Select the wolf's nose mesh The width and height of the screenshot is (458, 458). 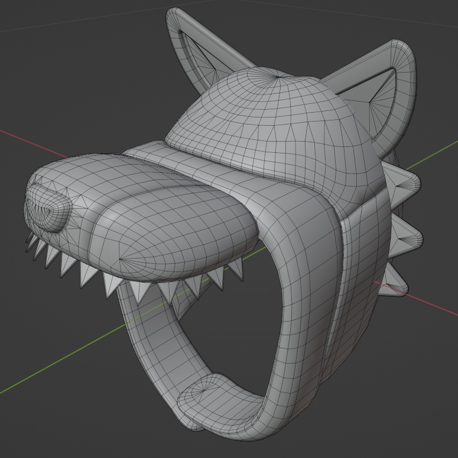[48, 208]
